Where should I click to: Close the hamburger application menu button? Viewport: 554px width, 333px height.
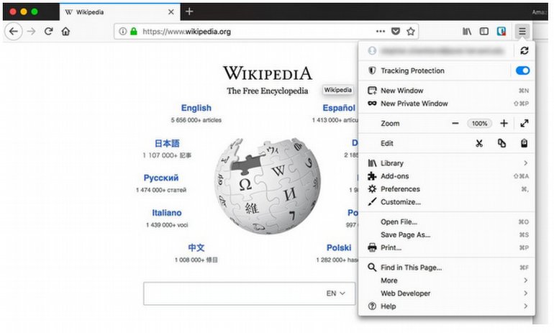[x=522, y=32]
